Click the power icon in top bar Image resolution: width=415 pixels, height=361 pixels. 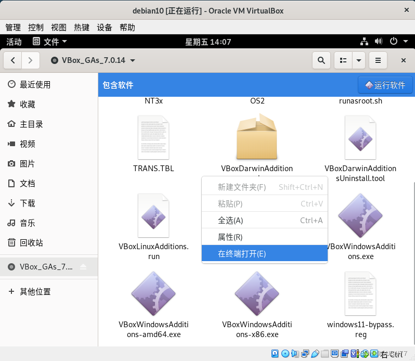[393, 41]
